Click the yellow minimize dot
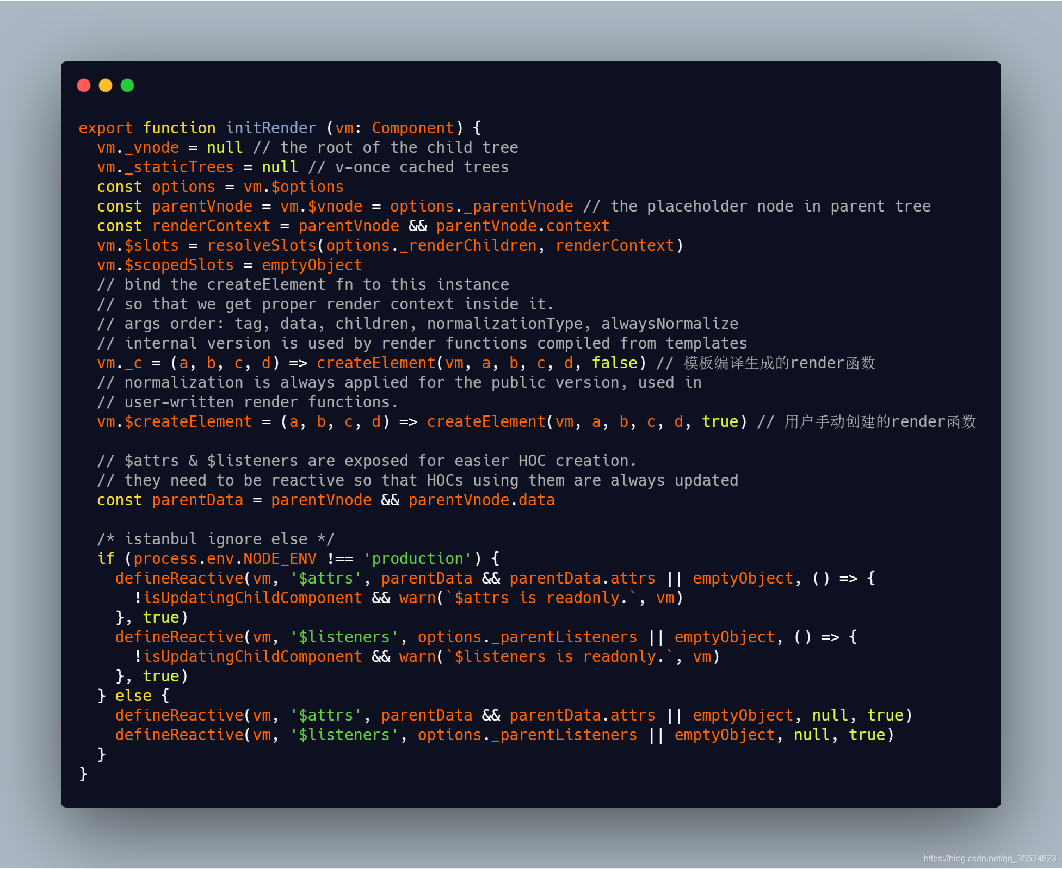Screen dimensions: 1062x869 click(106, 85)
